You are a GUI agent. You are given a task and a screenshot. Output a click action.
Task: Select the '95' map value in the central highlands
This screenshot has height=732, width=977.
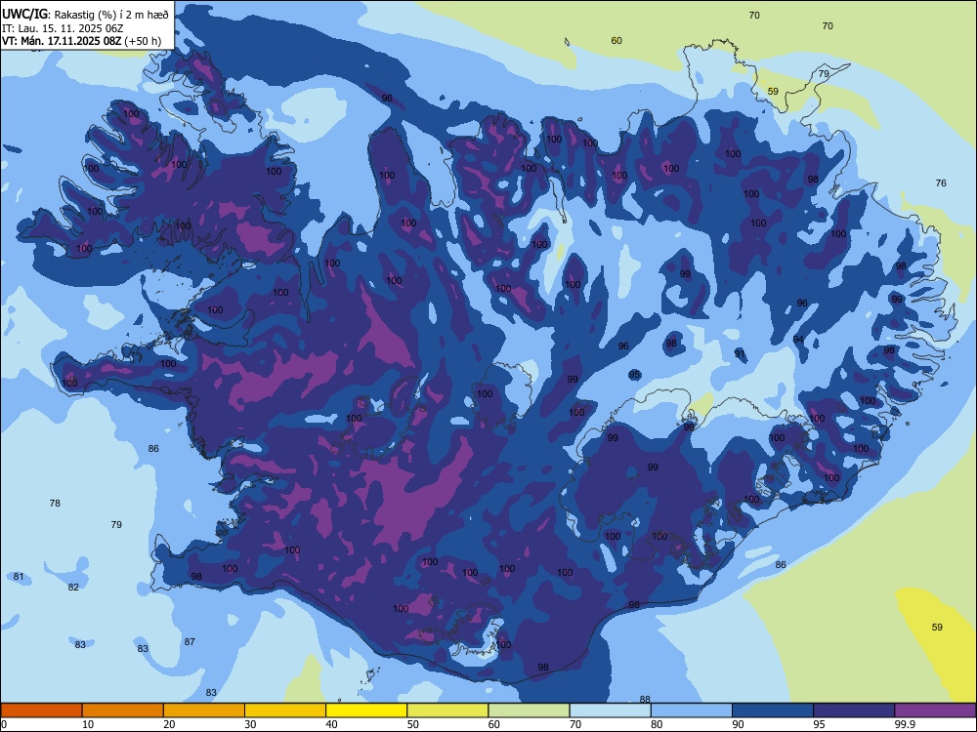(634, 375)
